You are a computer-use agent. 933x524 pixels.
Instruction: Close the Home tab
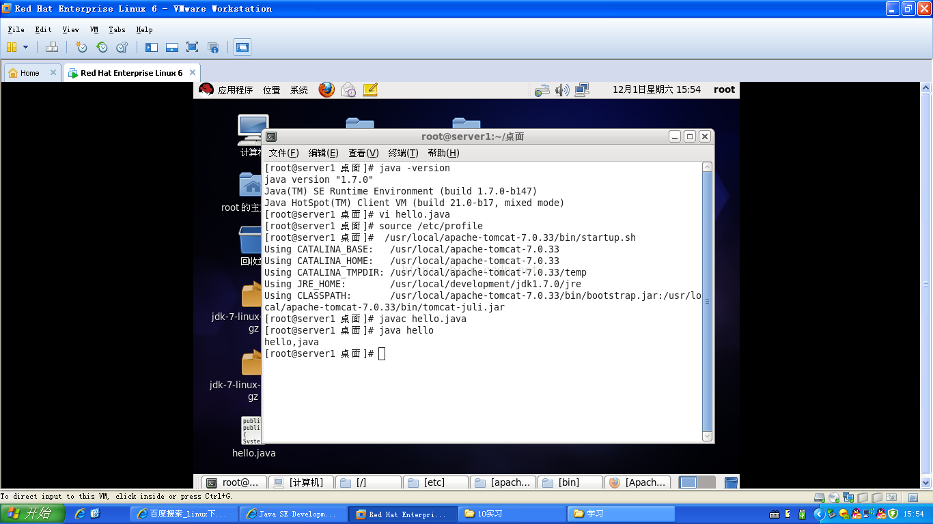(x=53, y=72)
